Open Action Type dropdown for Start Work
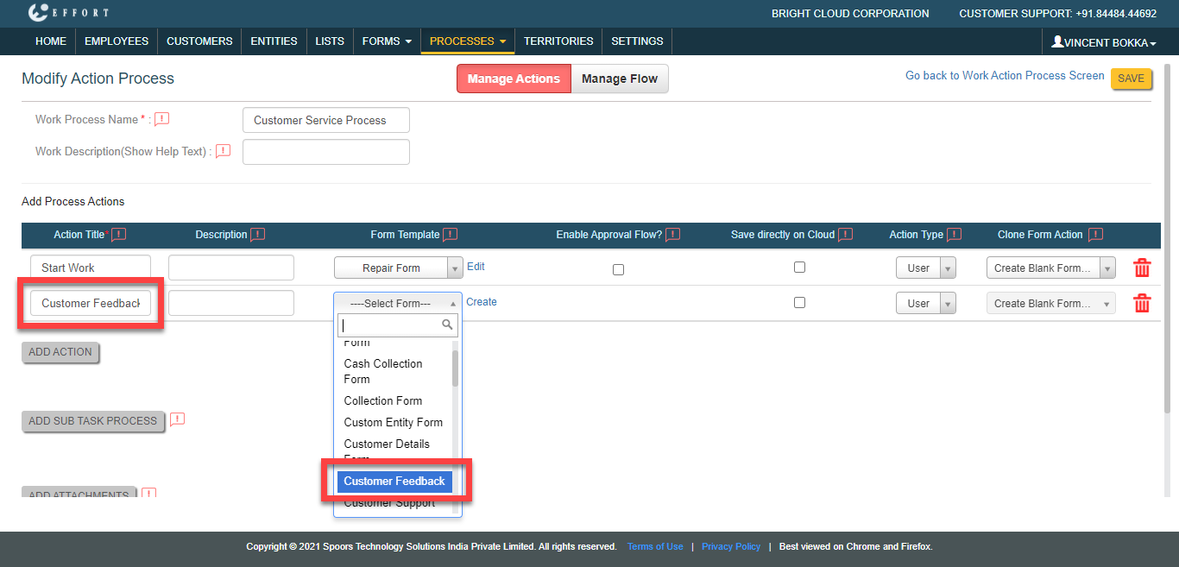 925,268
